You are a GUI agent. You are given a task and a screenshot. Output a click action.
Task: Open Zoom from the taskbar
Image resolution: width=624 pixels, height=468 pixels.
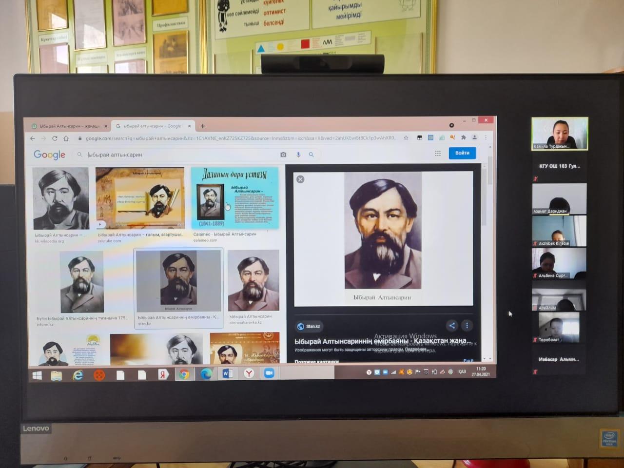coord(269,373)
